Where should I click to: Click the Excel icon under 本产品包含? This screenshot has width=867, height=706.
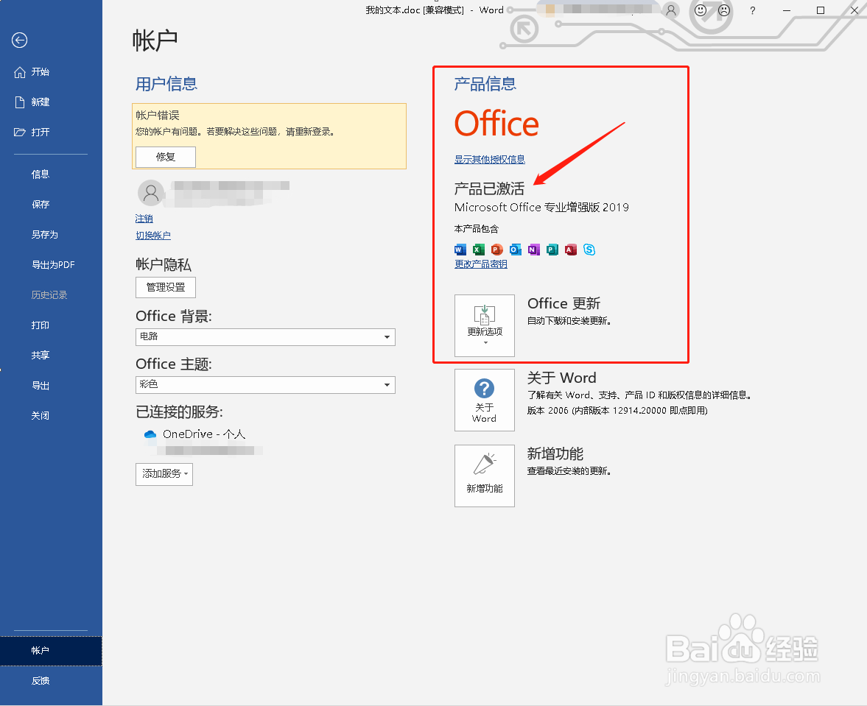click(x=478, y=250)
